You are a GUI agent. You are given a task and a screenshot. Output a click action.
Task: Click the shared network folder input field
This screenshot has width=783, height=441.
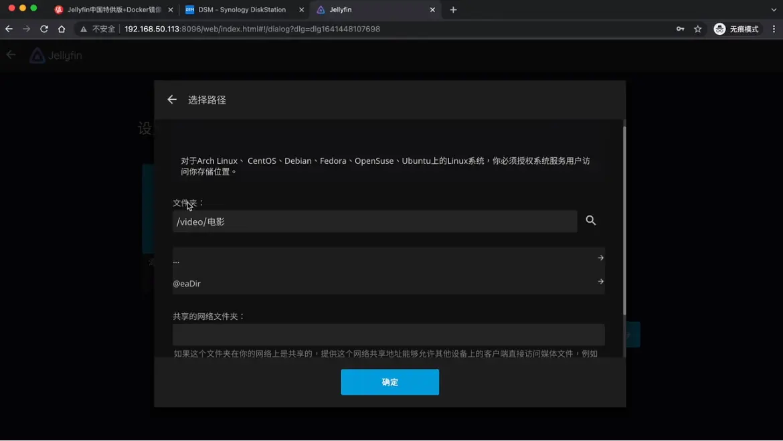point(388,335)
